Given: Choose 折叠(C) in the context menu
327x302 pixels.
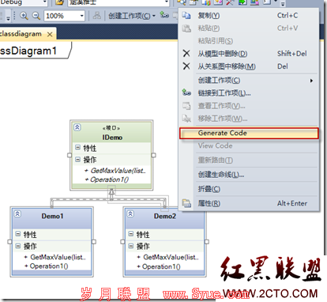Looking at the screenshot, I should [209, 189].
